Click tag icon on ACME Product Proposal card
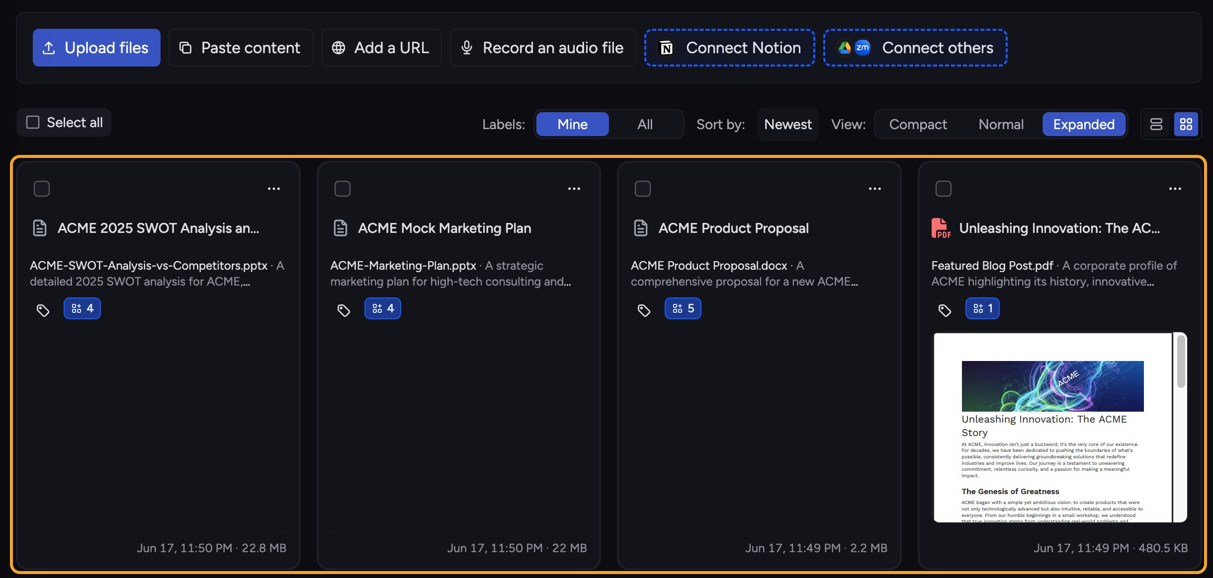The width and height of the screenshot is (1213, 578). coord(644,310)
